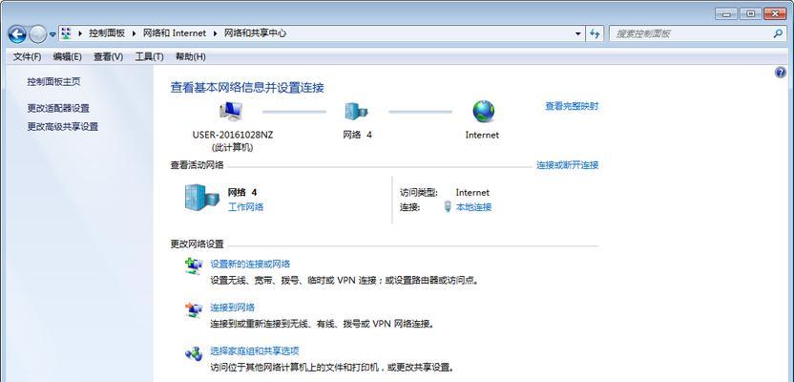Click 连接到网络 link
Image resolution: width=794 pixels, height=382 pixels.
(233, 308)
